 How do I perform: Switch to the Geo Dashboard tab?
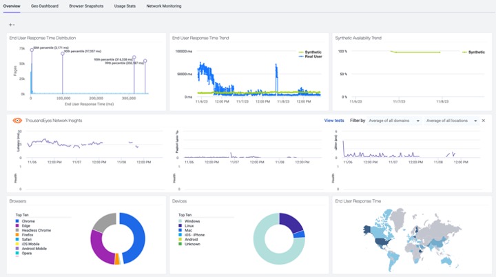[45, 6]
